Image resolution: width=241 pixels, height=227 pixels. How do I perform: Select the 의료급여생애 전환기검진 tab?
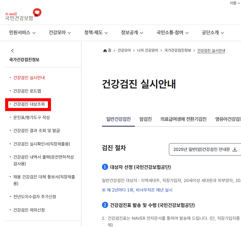pyautogui.click(x=183, y=119)
